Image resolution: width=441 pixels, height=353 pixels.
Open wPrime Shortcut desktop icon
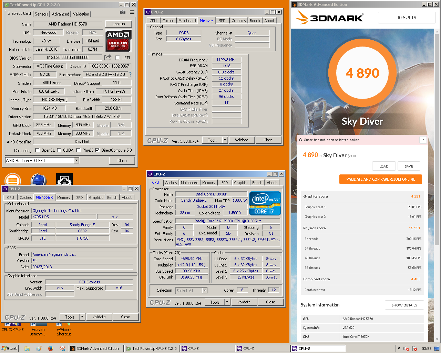64,330
